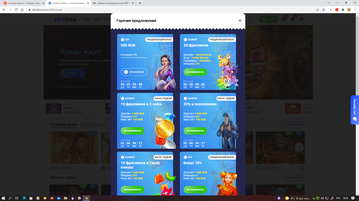
Task: Activate 10 фриспинов в Candy monsta bonus
Action: [x=132, y=189]
